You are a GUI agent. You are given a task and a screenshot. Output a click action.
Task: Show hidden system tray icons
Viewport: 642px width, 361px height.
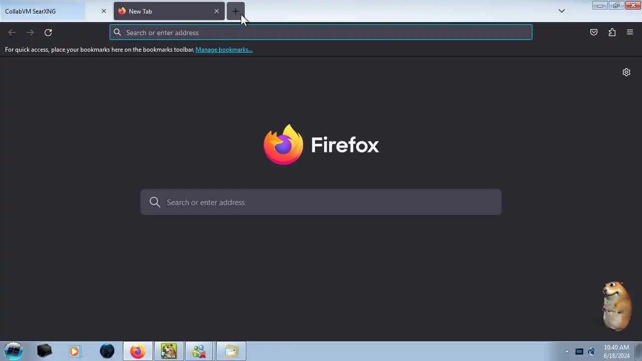[567, 351]
